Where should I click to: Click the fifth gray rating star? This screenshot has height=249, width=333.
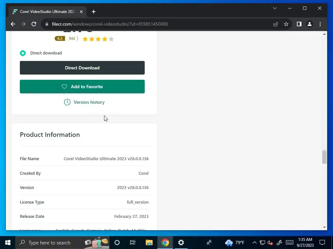[111, 39]
